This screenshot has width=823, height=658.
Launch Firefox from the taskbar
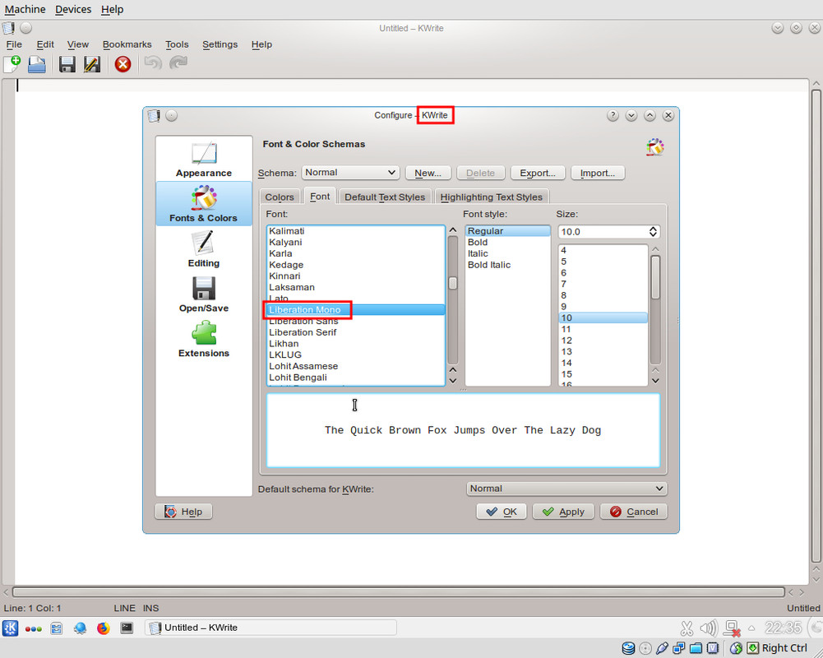pyautogui.click(x=104, y=628)
